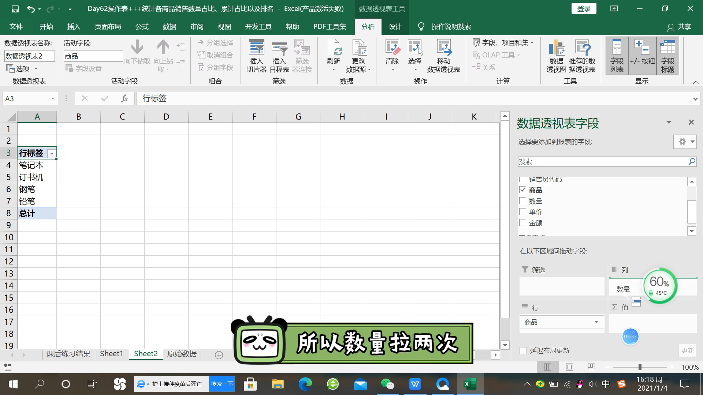Click the 插入日程表 icon
The width and height of the screenshot is (703, 395).
pos(279,55)
